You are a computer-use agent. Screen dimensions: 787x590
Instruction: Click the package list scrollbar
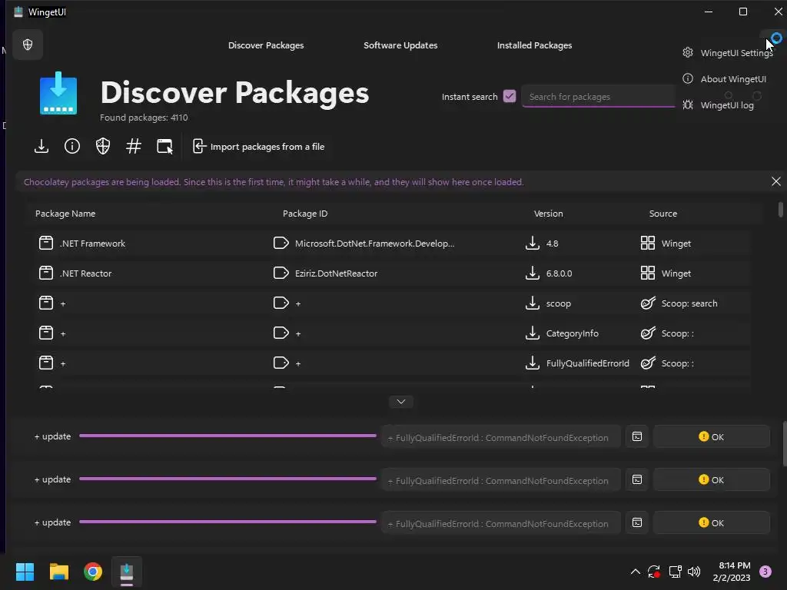pyautogui.click(x=780, y=209)
